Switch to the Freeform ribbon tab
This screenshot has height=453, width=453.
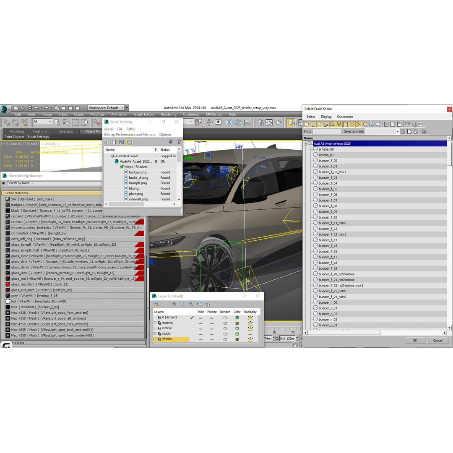pyautogui.click(x=39, y=131)
